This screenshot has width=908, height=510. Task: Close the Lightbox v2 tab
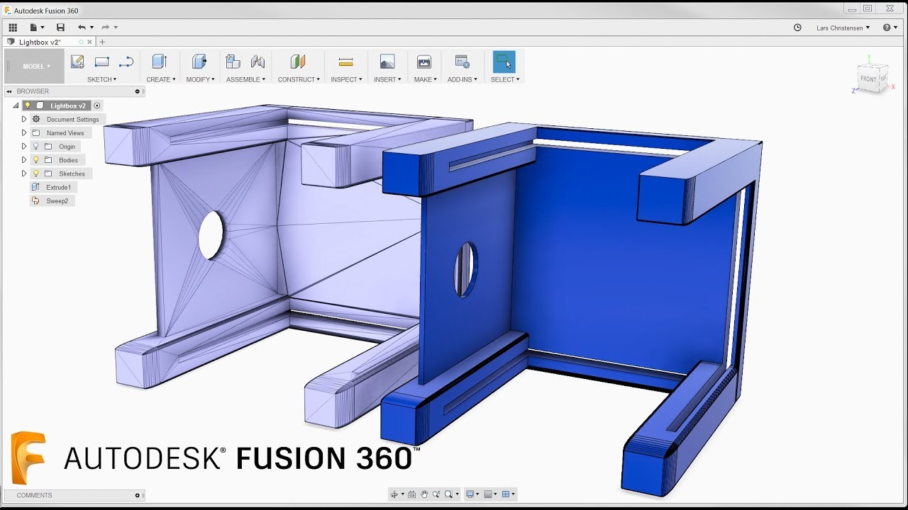point(90,42)
